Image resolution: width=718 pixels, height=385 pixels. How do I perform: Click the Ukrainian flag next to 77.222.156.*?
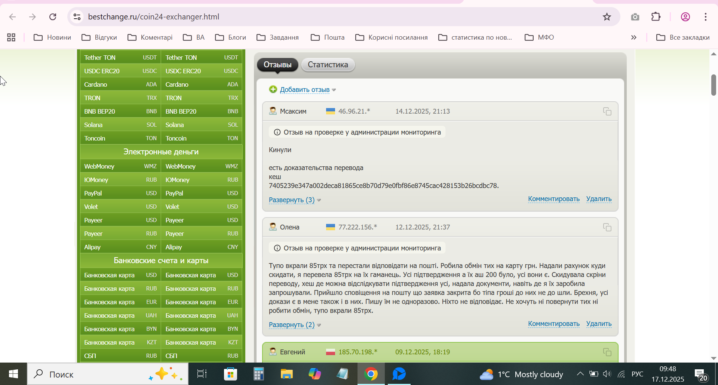[x=331, y=227]
